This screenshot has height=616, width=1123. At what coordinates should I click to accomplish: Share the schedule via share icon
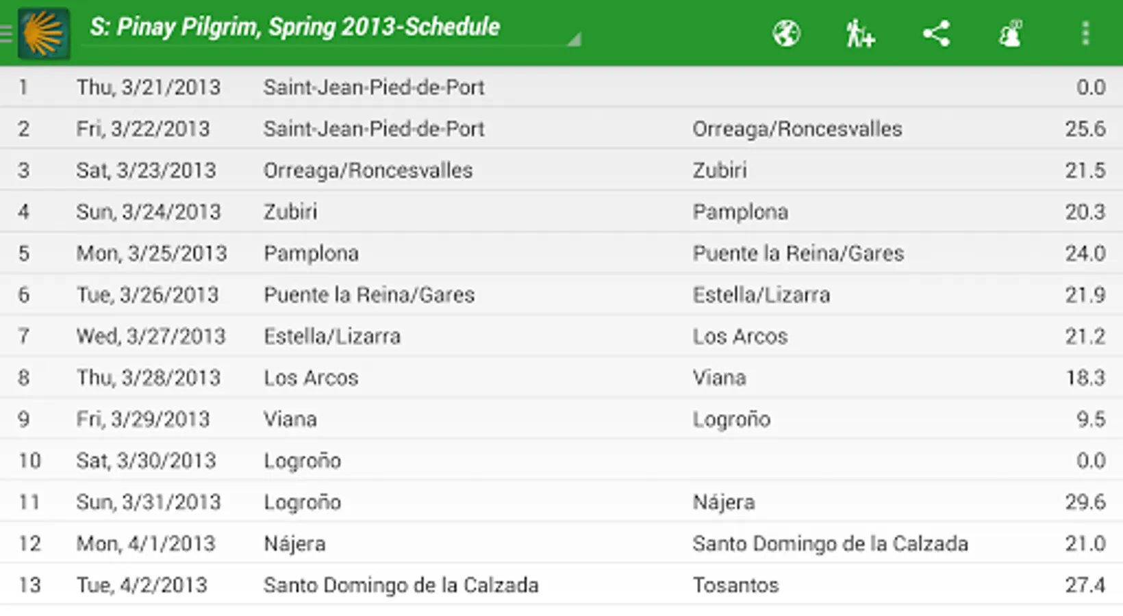click(935, 33)
